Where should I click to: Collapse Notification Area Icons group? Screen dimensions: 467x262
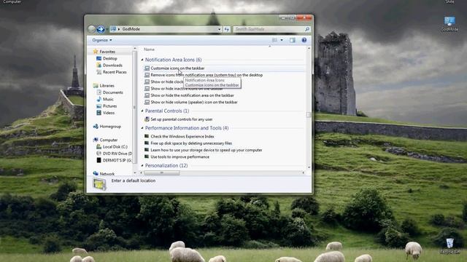(x=142, y=60)
